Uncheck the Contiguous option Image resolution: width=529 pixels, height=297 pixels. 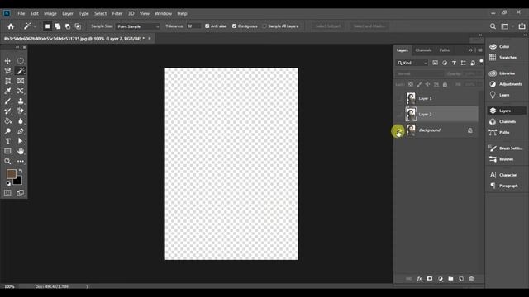[234, 26]
